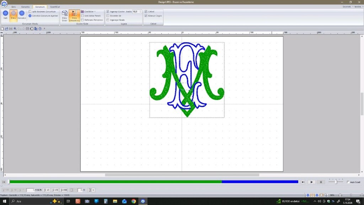This screenshot has width=364, height=205.
Task: Select the Katı view mode
Action: pyautogui.click(x=5, y=15)
